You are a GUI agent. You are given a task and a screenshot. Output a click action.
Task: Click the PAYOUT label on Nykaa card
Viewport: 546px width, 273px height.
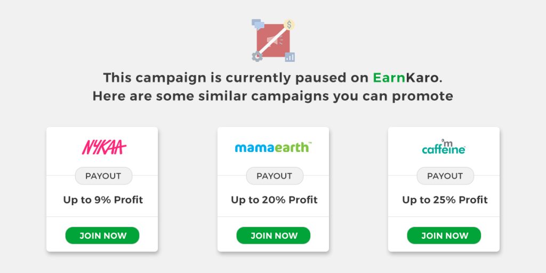pos(104,176)
